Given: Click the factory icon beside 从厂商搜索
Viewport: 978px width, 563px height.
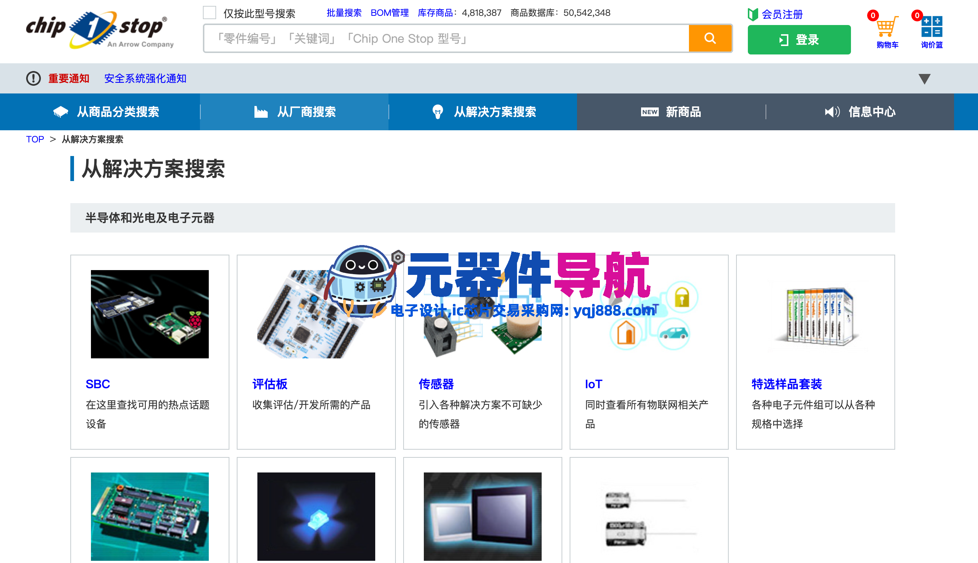Looking at the screenshot, I should [x=261, y=112].
